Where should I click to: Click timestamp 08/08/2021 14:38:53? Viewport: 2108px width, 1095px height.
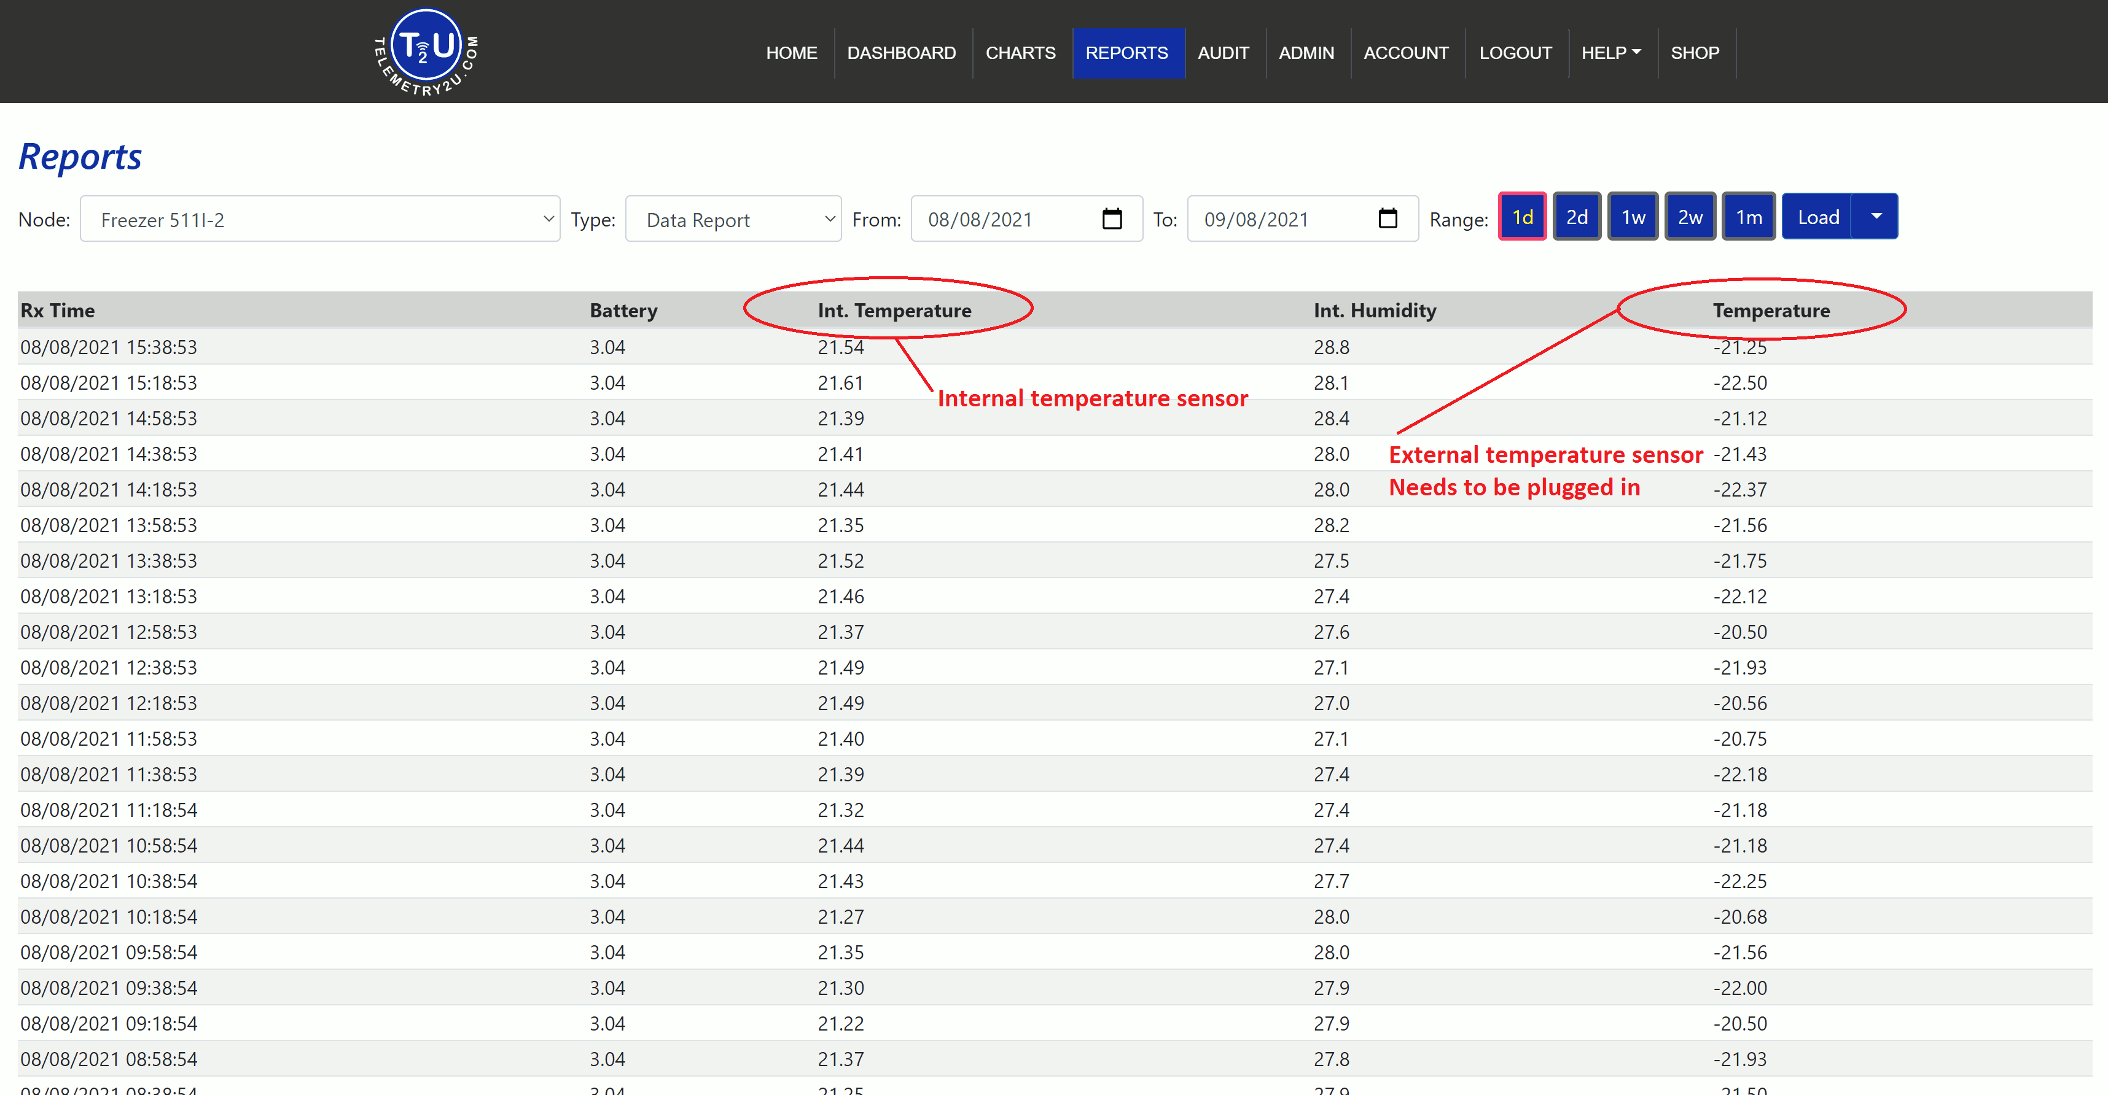109,454
